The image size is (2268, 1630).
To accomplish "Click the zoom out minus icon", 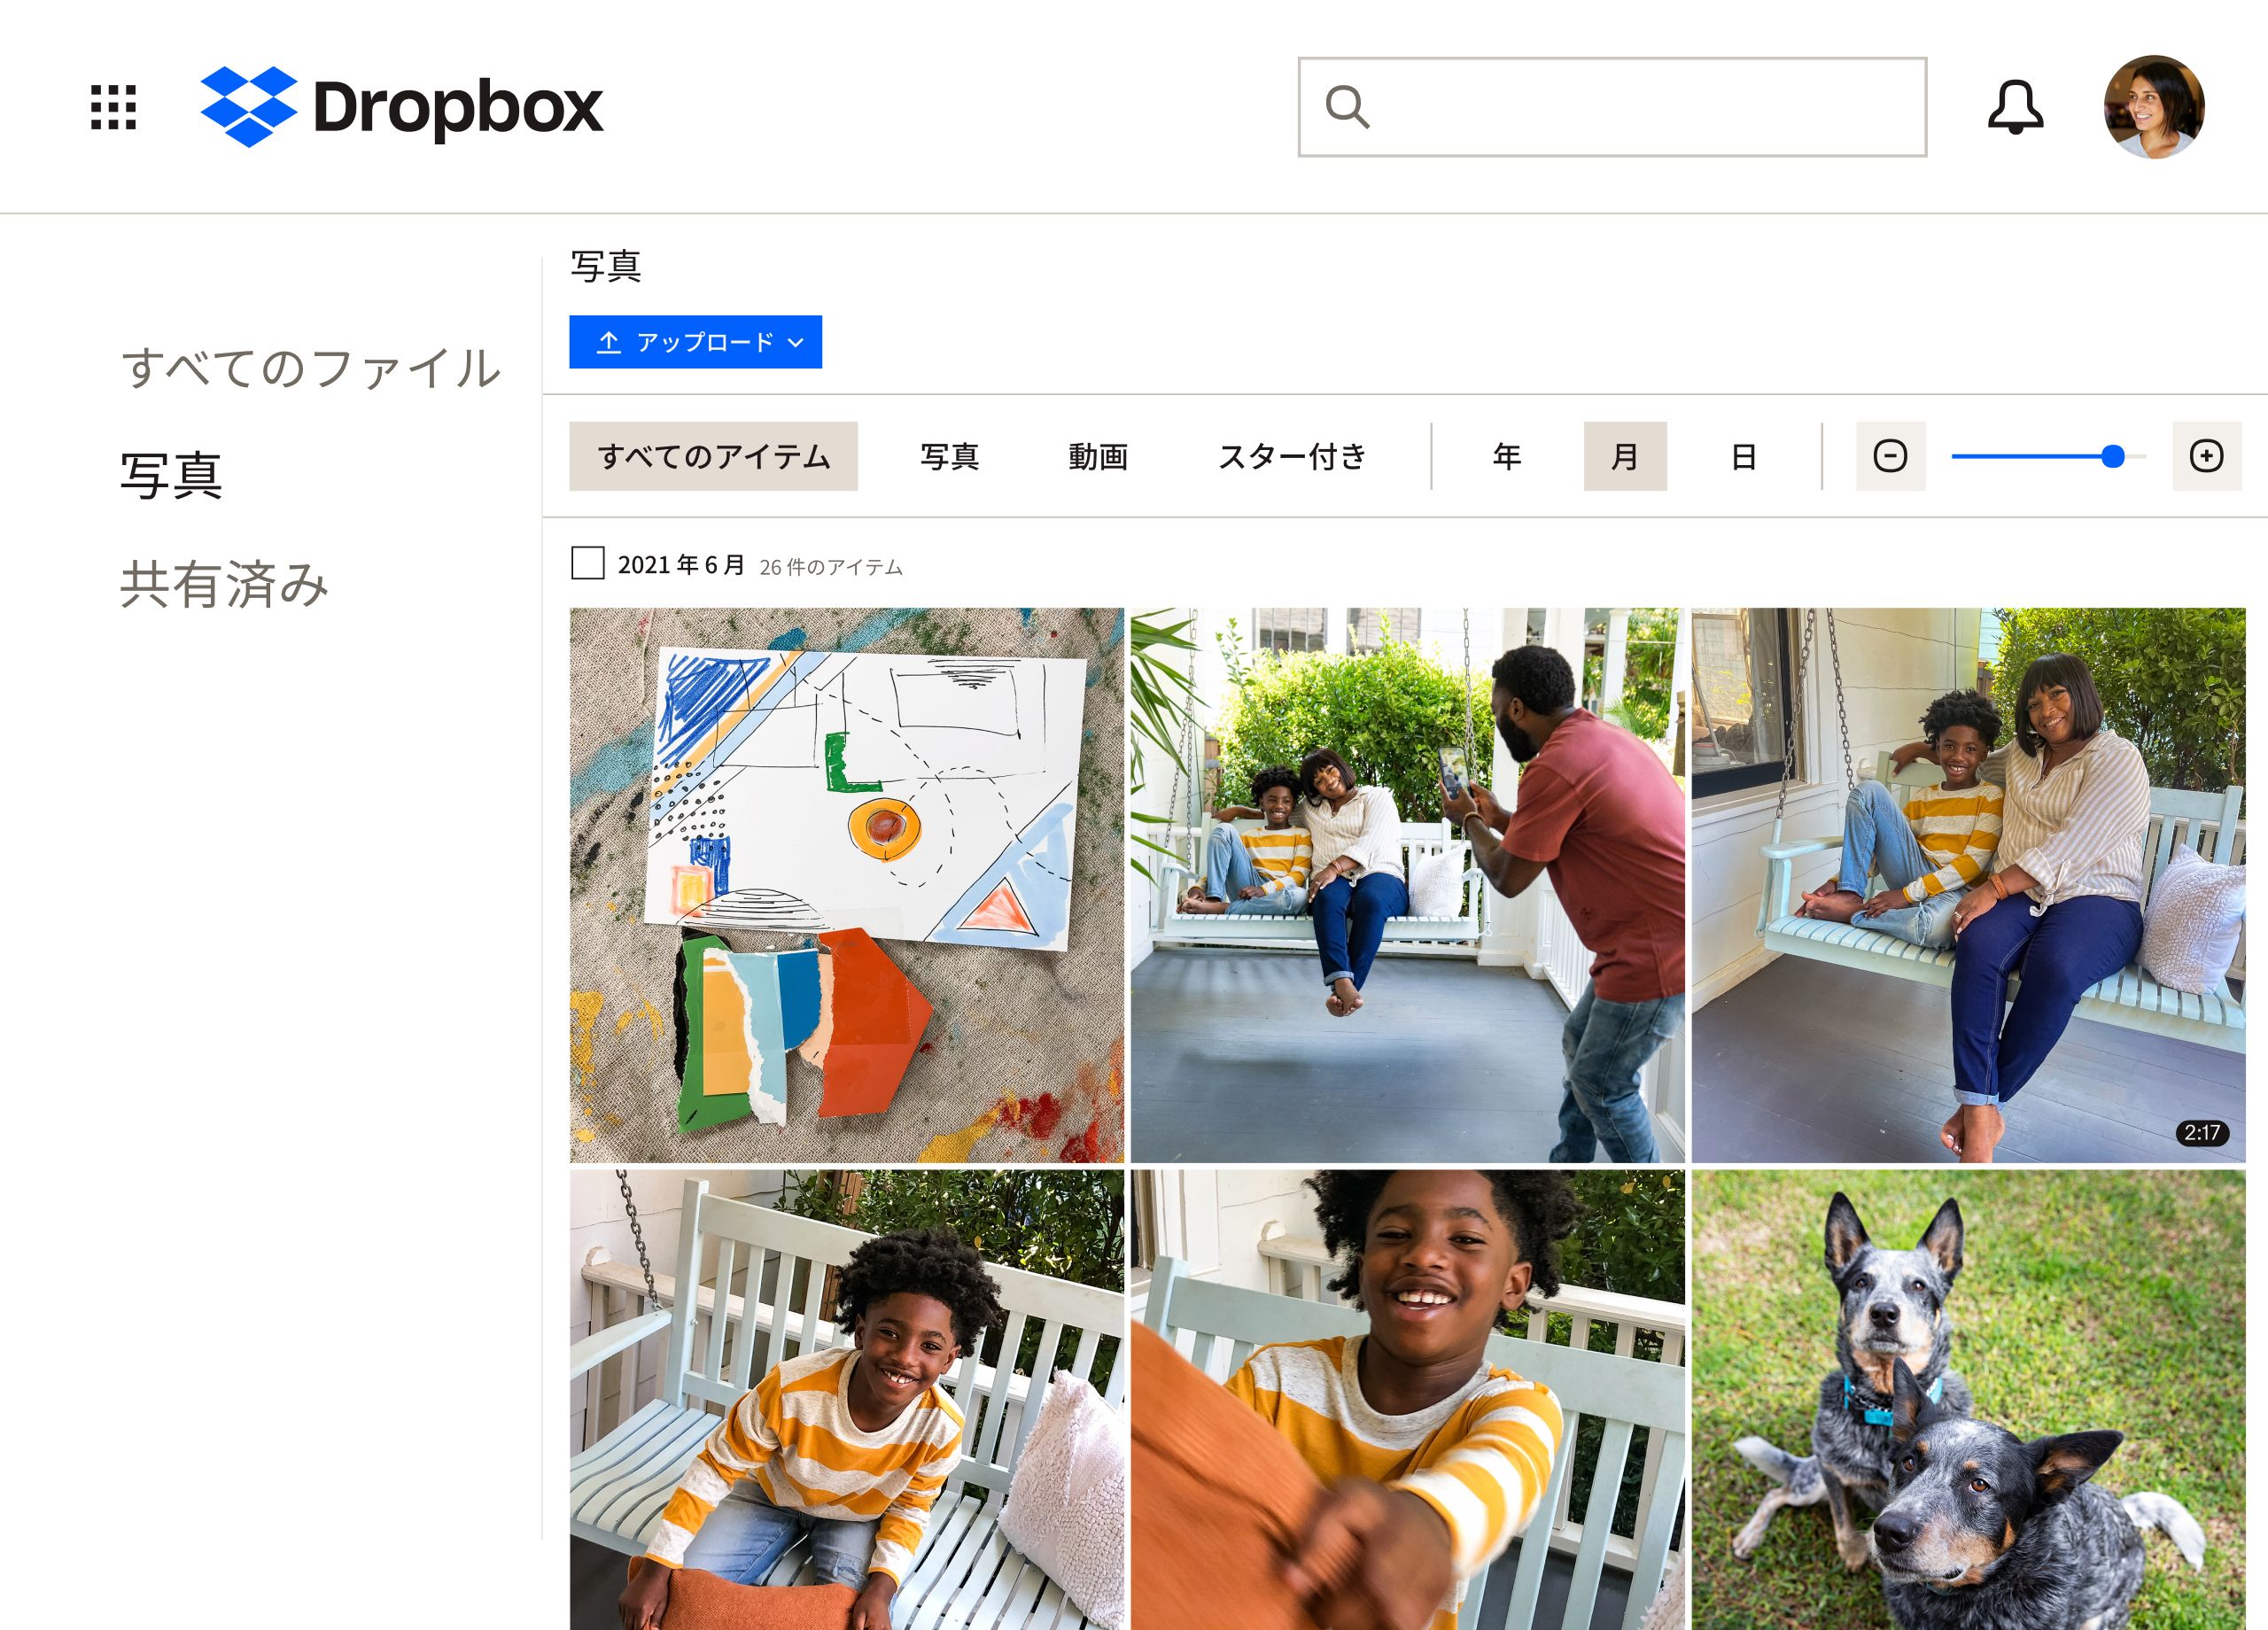I will coord(1890,456).
